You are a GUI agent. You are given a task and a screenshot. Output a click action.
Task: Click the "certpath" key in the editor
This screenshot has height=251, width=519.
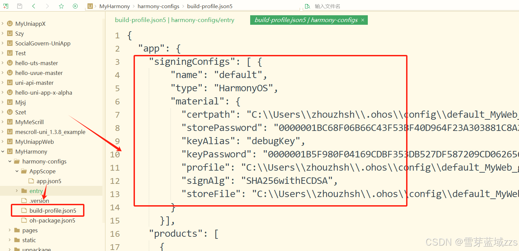pos(208,115)
